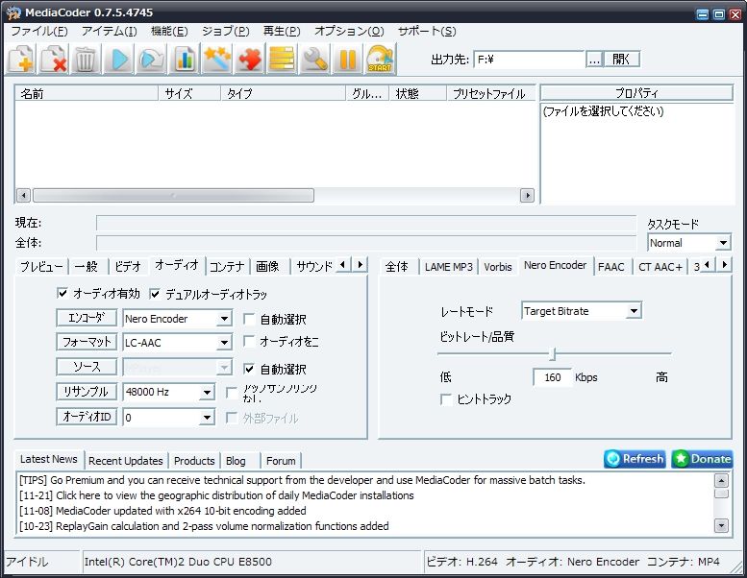Click the Add File toolbar icon
Screen dimensions: 747x578
(21, 59)
